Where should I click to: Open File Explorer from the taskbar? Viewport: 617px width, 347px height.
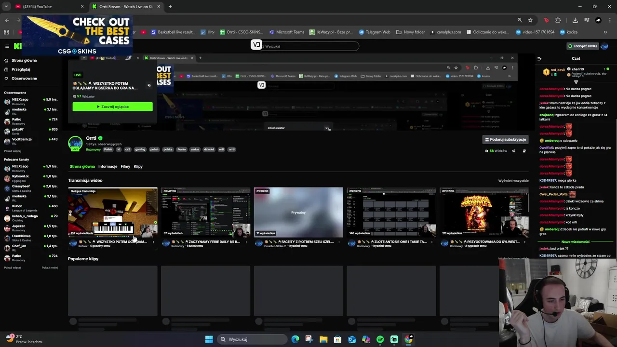323,339
